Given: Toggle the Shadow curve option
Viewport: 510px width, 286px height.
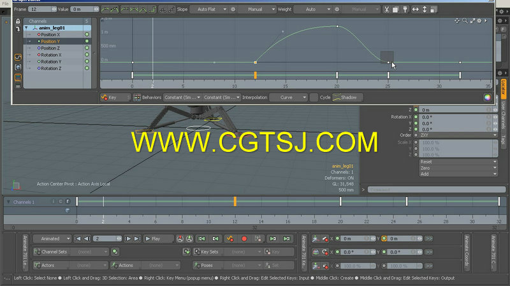Looking at the screenshot, I should click(x=347, y=97).
